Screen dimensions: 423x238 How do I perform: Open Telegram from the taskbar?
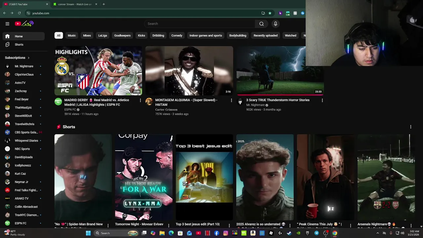317,233
